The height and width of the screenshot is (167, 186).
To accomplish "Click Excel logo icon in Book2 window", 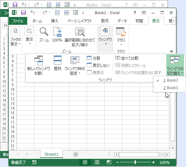I will click(14, 13).
